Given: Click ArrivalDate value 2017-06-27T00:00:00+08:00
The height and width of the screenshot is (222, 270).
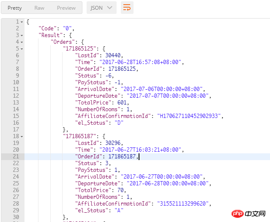Looking at the screenshot, I should pyautogui.click(x=161, y=177).
